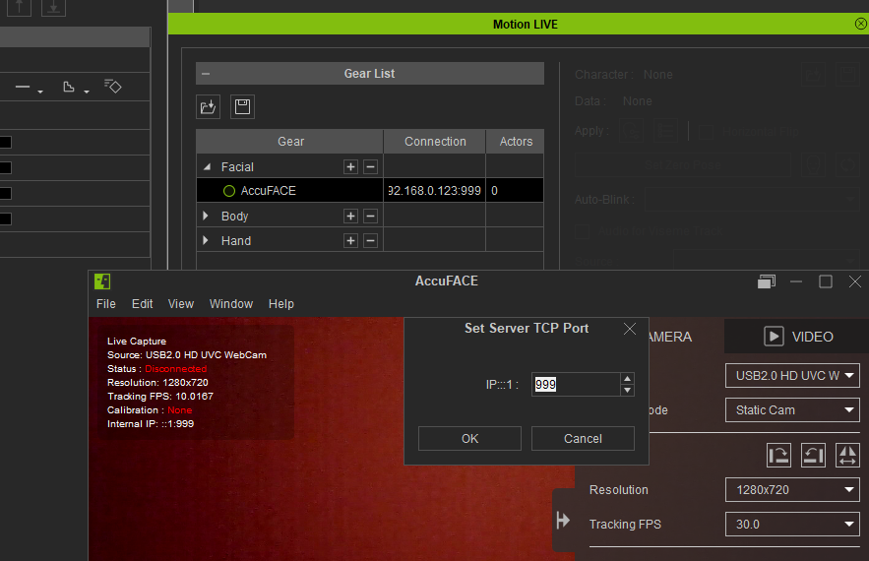Expand the Hand gear group

pos(206,240)
